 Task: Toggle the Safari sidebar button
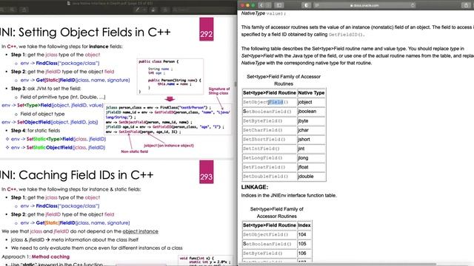(x=279, y=5)
